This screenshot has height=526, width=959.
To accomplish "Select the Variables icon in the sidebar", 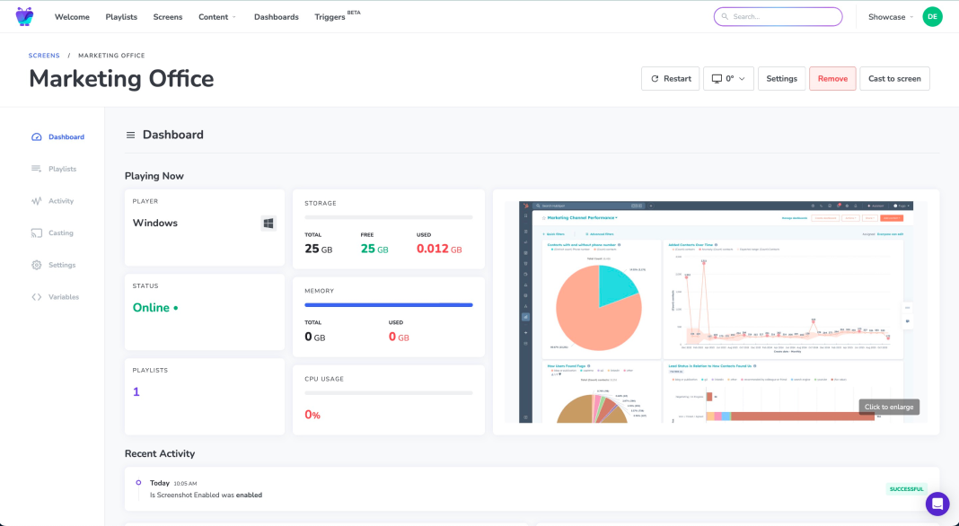I will tap(38, 296).
